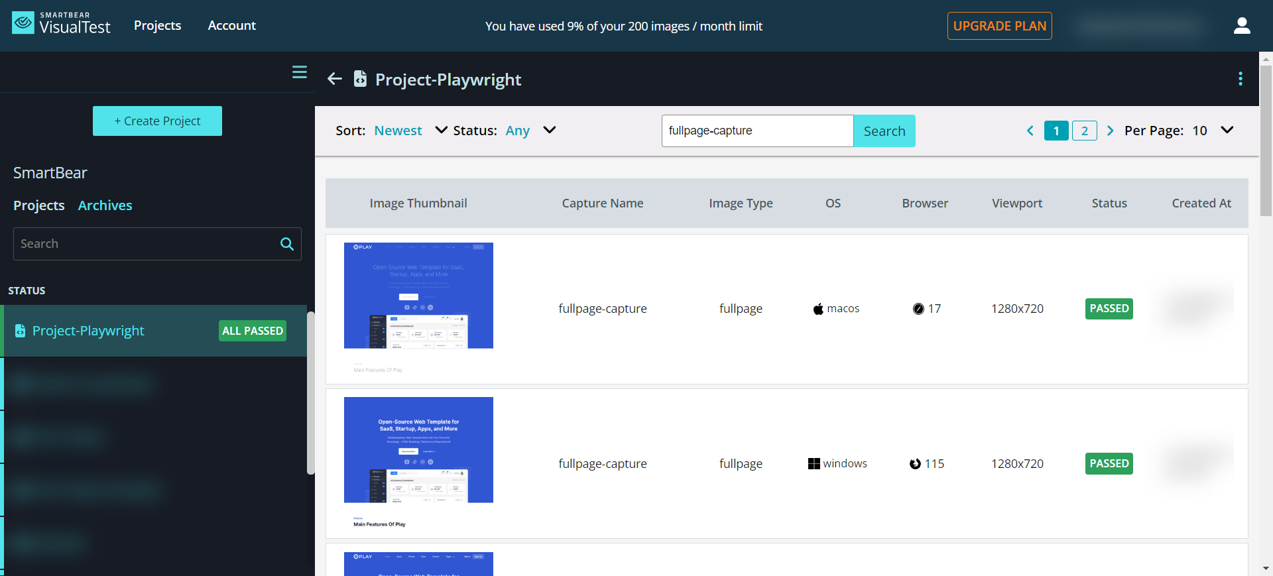Toggle the sidebar hamburger menu
The height and width of the screenshot is (576, 1273).
point(300,72)
